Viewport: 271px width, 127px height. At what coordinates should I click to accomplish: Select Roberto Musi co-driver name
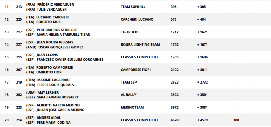tap(49, 22)
